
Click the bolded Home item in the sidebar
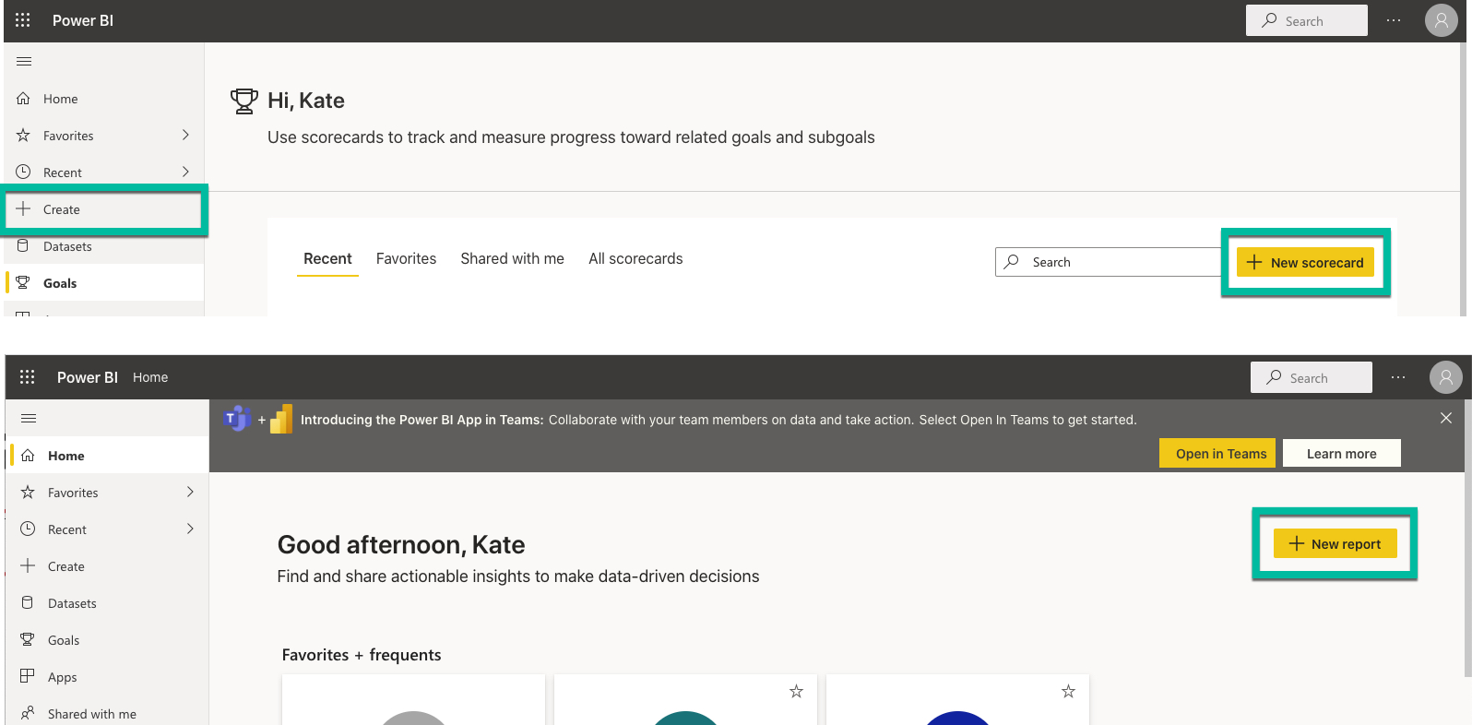click(x=66, y=456)
